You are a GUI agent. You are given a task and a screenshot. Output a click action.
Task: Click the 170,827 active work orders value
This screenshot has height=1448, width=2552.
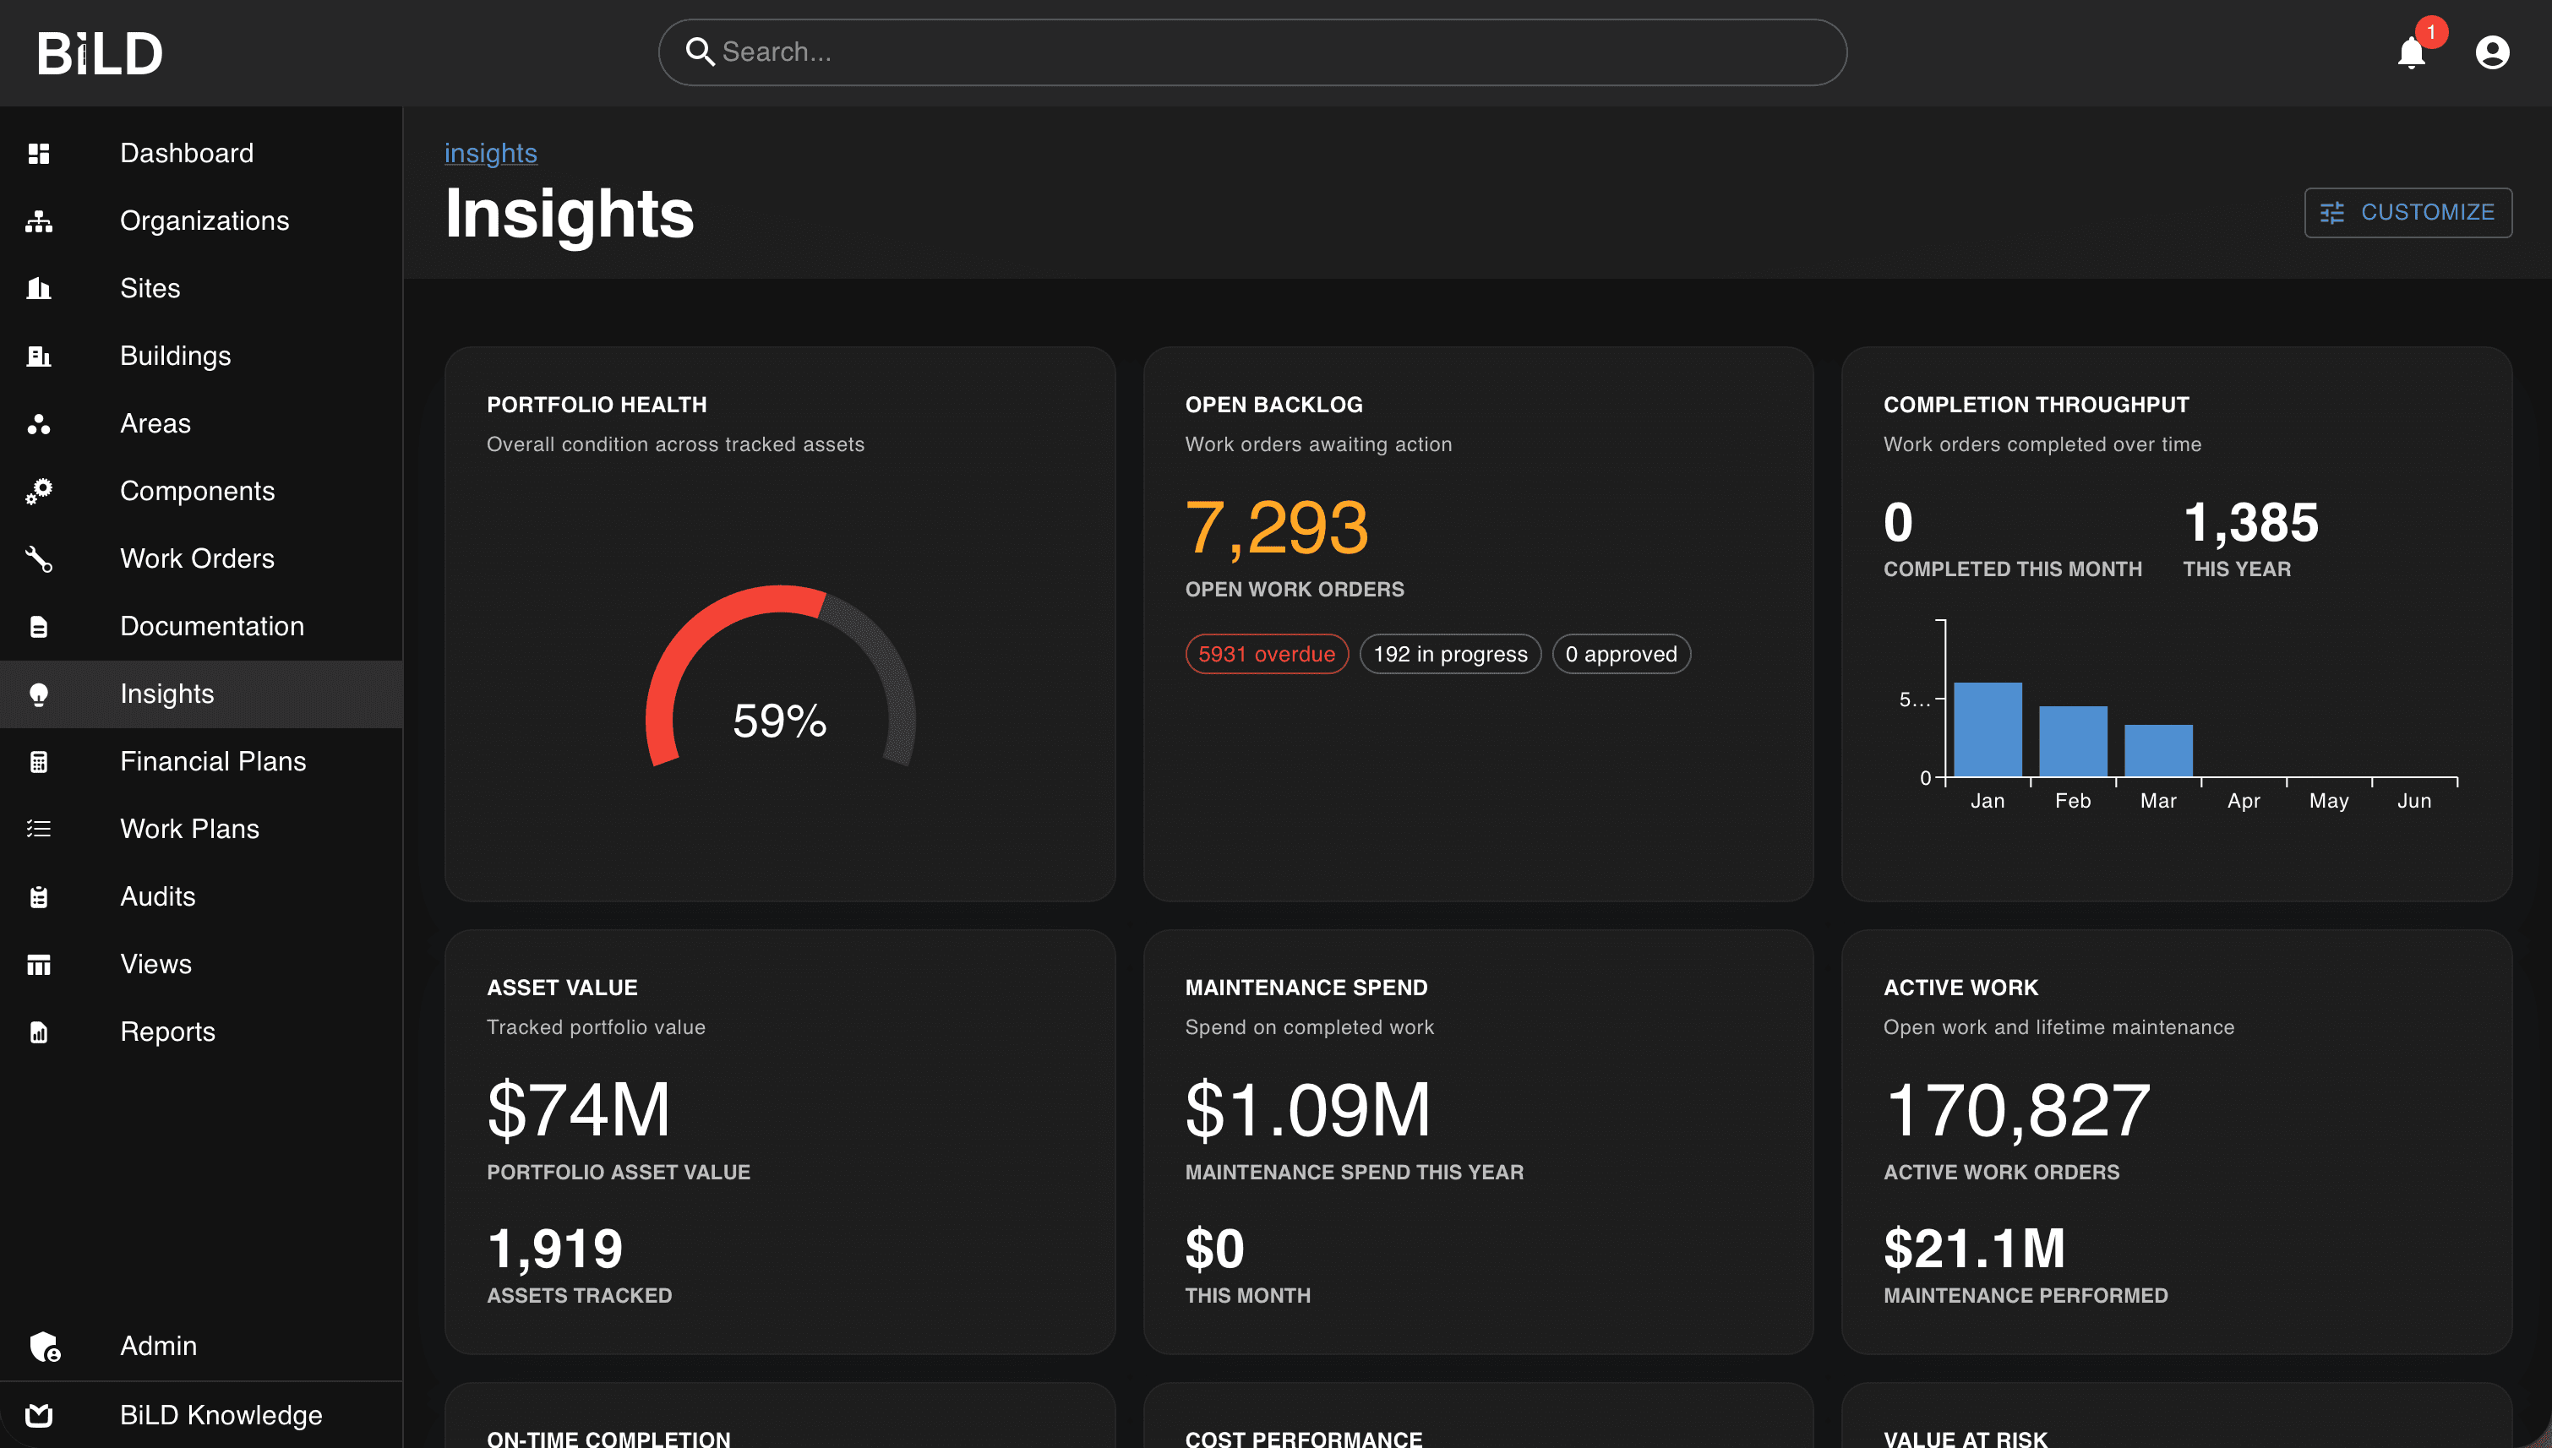tap(2017, 1110)
